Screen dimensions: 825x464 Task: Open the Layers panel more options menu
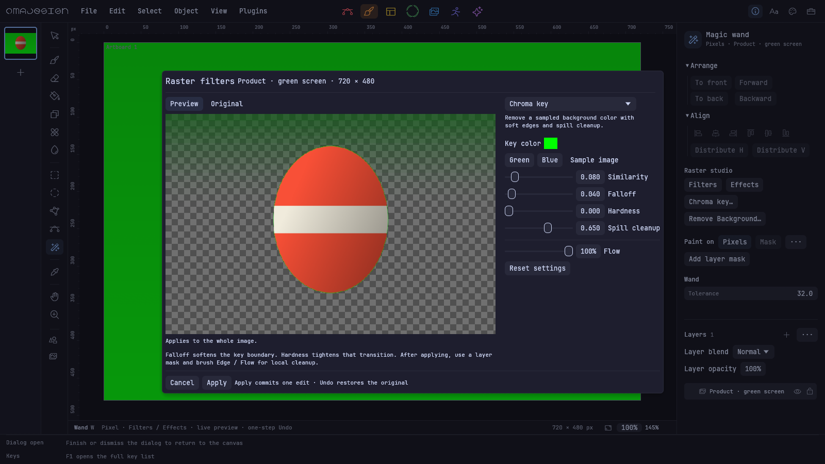pos(807,335)
